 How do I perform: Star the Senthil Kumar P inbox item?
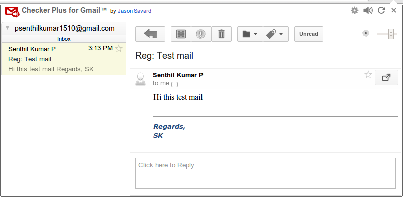point(118,48)
